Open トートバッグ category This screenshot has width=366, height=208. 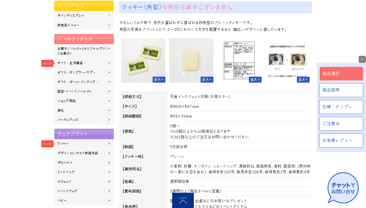pyautogui.click(x=84, y=172)
